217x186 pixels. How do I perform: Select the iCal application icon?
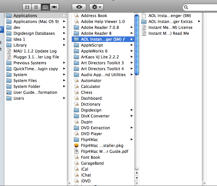point(76,169)
